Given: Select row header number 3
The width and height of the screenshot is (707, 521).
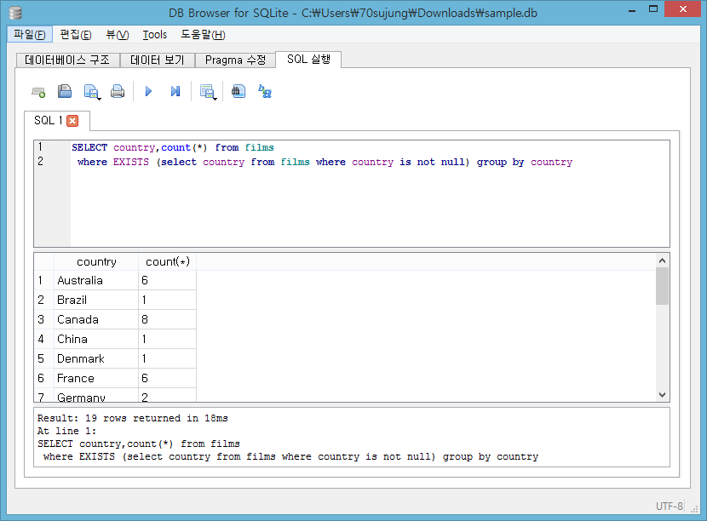Looking at the screenshot, I should pyautogui.click(x=43, y=319).
